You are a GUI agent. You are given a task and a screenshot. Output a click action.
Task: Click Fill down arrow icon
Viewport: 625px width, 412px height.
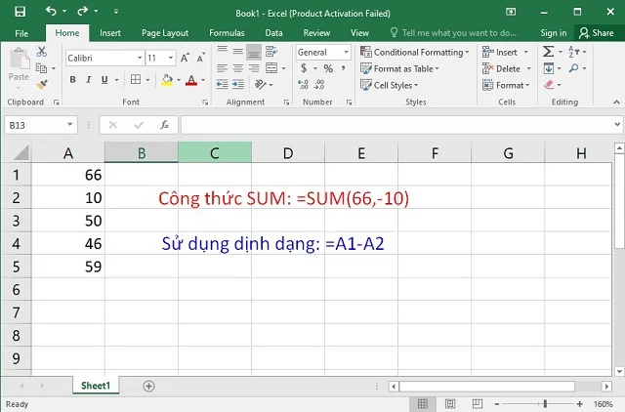pos(549,68)
